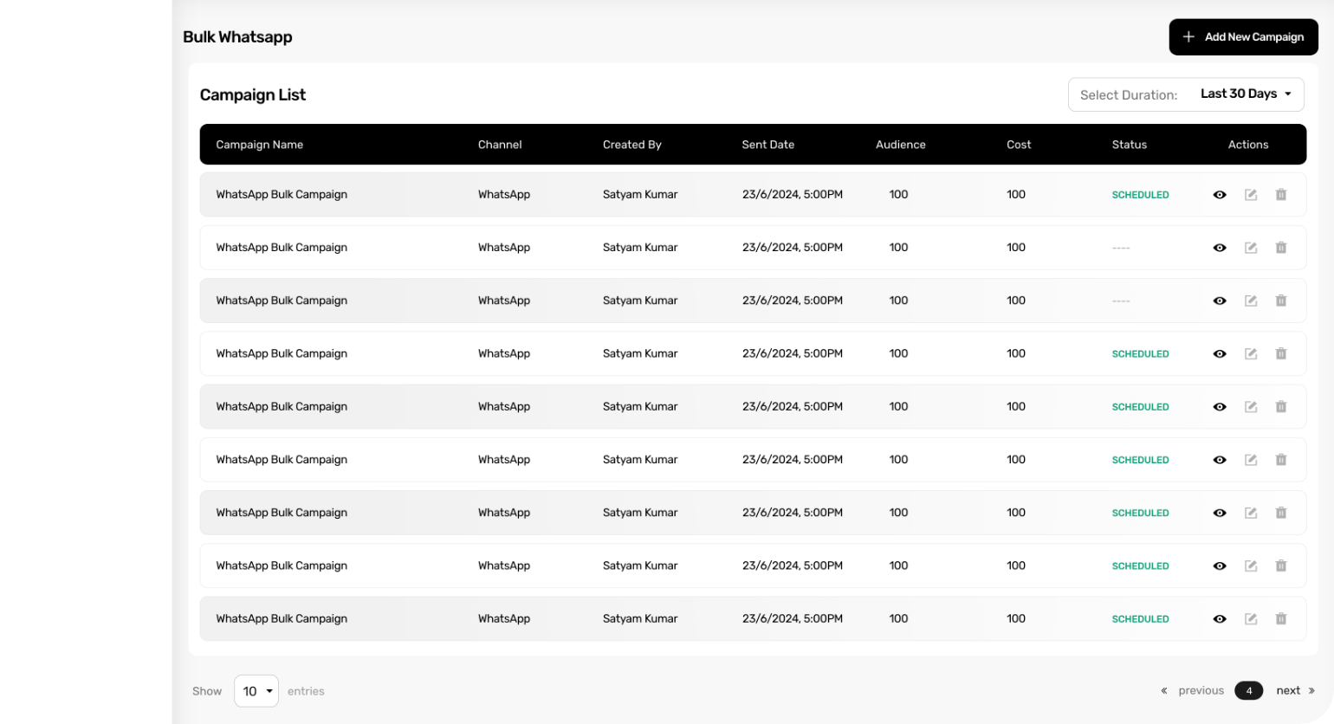
Task: Click the Add New Campaign button
Action: (1243, 37)
